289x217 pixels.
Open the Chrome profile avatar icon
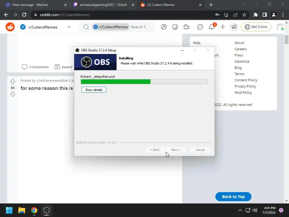274,15
